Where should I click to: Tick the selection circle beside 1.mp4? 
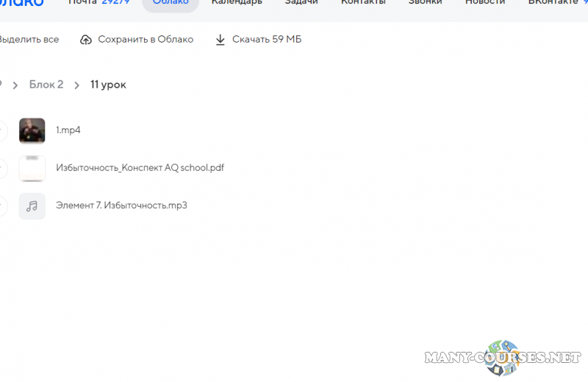coord(1,130)
